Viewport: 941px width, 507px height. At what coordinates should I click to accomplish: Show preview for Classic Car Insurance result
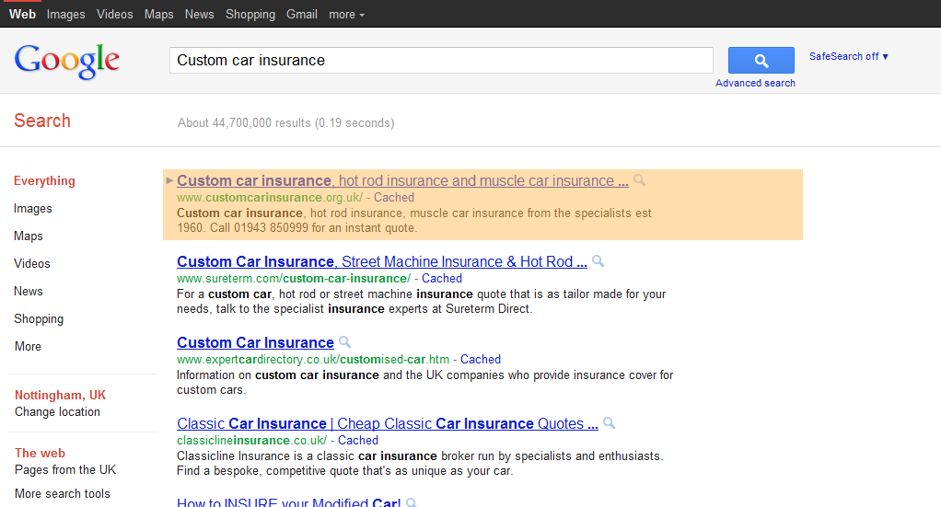coord(610,423)
